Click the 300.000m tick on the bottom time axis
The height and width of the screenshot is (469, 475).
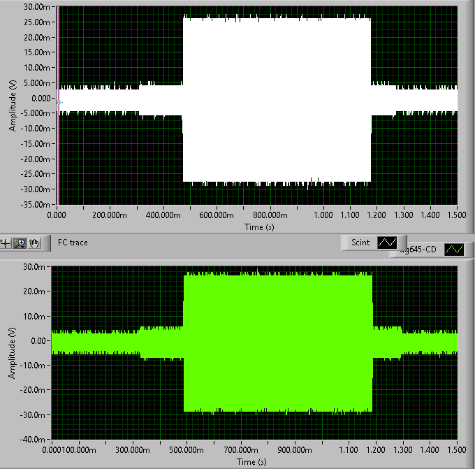tap(133, 449)
